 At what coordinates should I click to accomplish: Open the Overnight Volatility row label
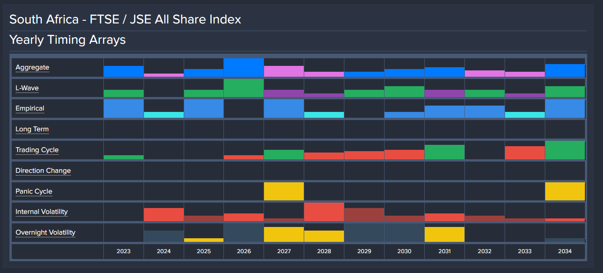point(46,233)
